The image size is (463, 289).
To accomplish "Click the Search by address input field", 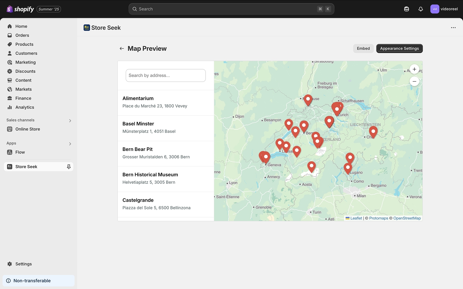I will 166,75.
